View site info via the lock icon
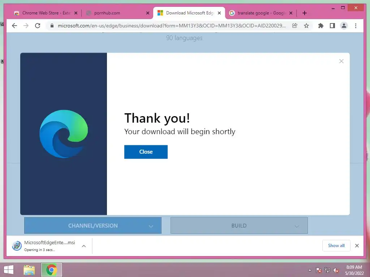The width and height of the screenshot is (370, 277). pyautogui.click(x=52, y=26)
